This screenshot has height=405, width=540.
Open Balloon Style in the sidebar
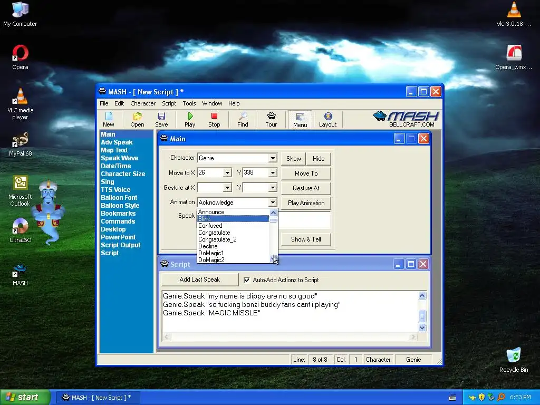click(120, 206)
